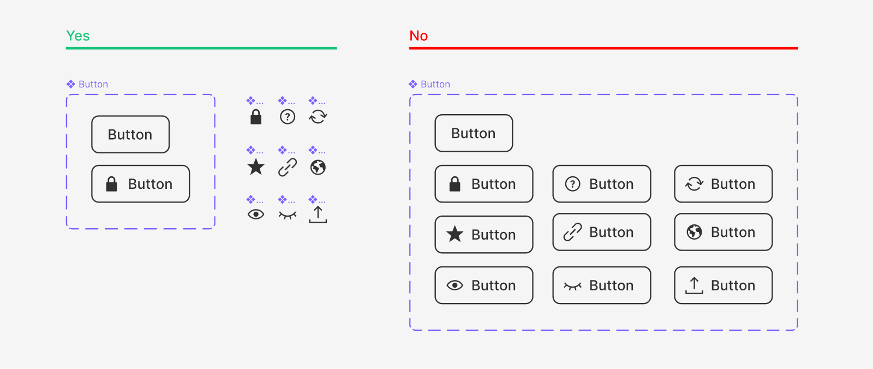Click the star icon component
This screenshot has width=873, height=369.
click(x=255, y=167)
